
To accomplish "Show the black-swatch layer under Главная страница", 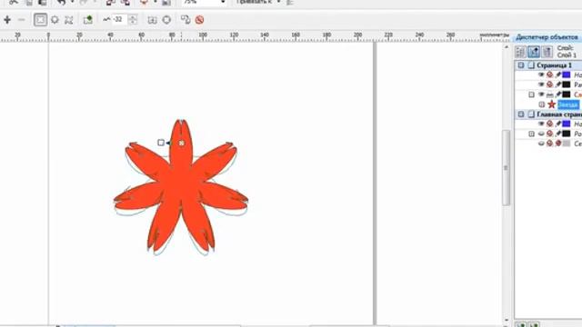I will click(541, 134).
